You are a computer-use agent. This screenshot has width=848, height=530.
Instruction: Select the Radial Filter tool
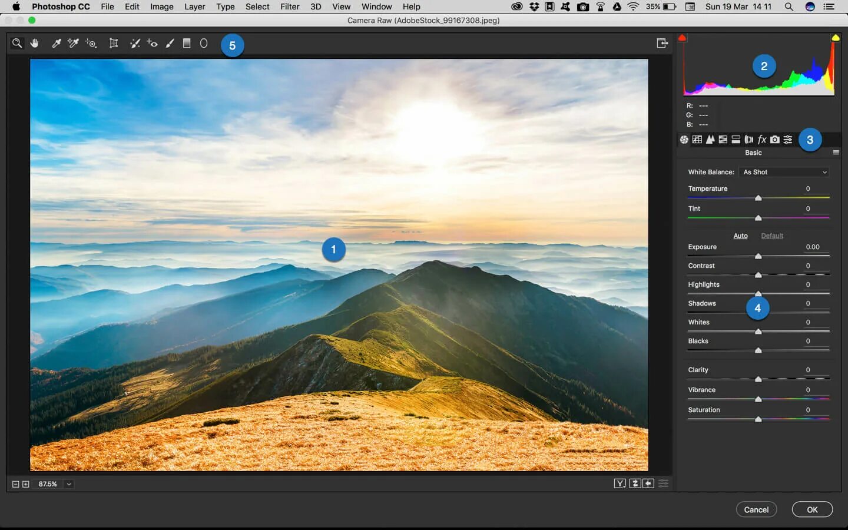pos(204,43)
